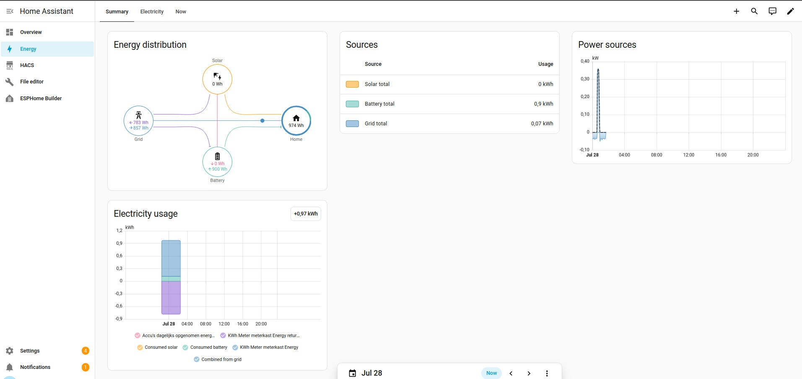Open Settings in the sidebar
Viewport: 802px width, 379px height.
(x=47, y=351)
